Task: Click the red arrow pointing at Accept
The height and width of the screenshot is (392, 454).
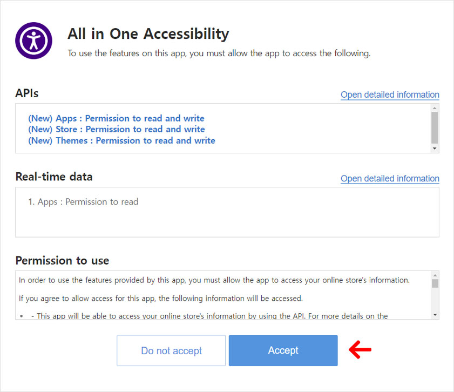Action: (x=360, y=350)
